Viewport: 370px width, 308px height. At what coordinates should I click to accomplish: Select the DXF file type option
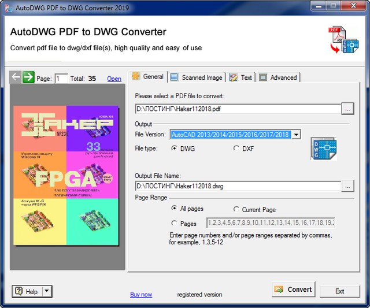point(236,149)
